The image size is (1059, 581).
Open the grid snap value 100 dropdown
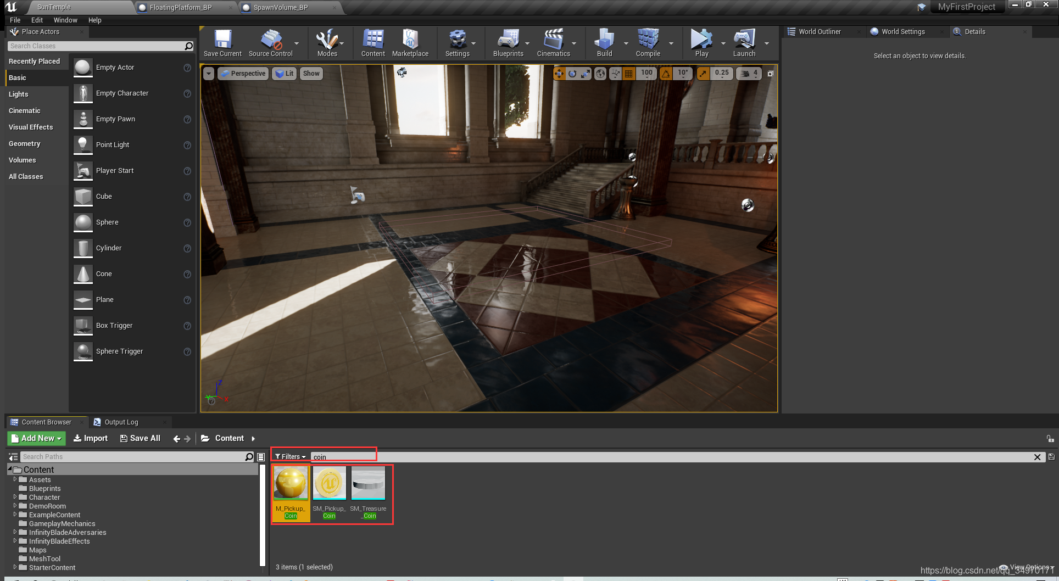pos(646,74)
